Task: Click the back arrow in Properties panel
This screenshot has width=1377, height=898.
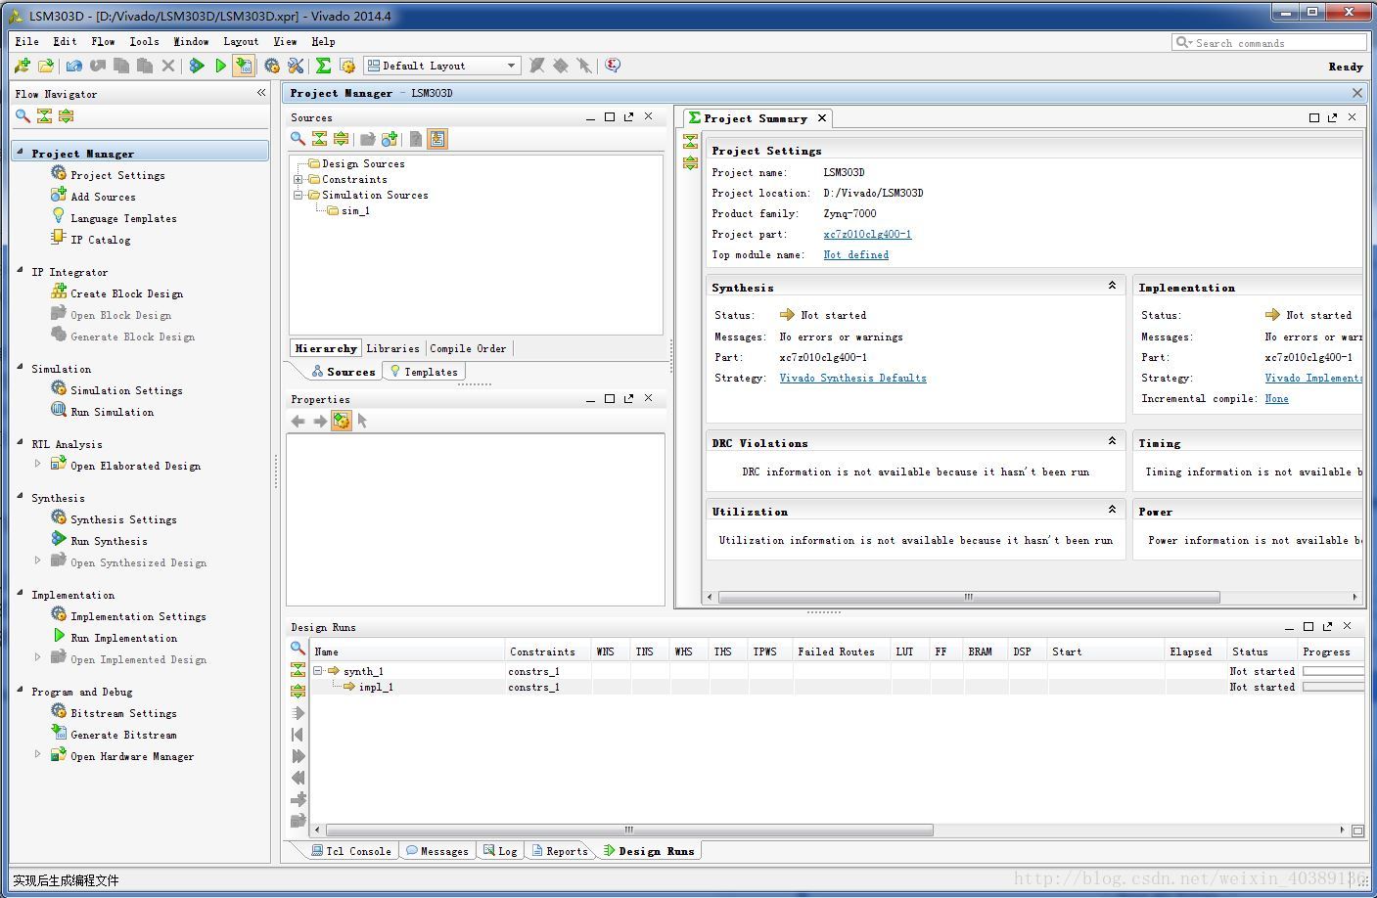Action: coord(298,421)
